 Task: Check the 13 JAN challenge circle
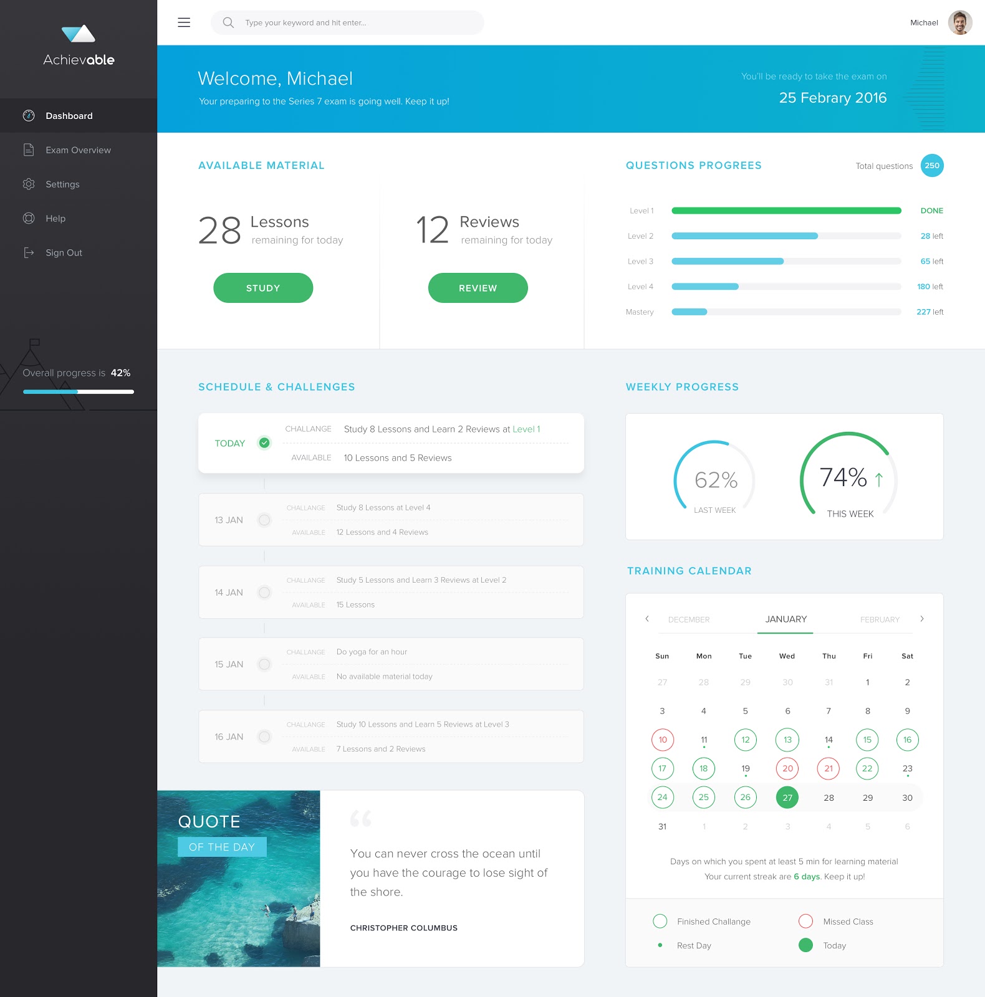tap(264, 520)
